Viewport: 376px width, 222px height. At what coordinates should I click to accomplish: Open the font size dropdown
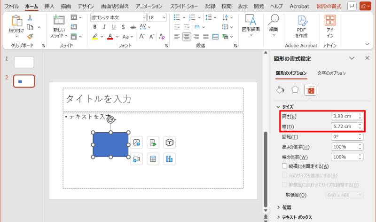coord(164,17)
